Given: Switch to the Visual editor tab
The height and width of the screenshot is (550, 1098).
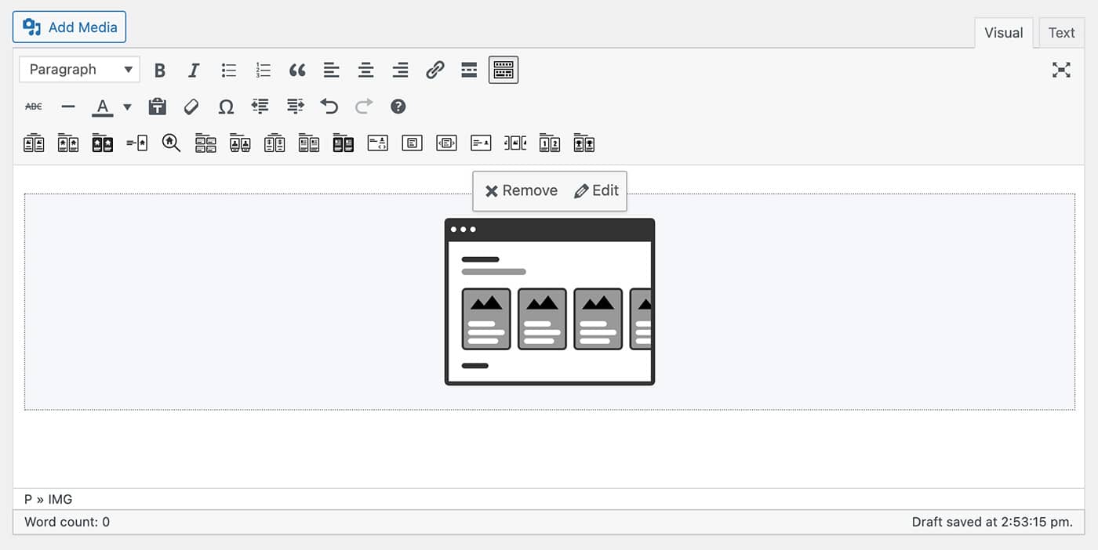Looking at the screenshot, I should [1003, 33].
